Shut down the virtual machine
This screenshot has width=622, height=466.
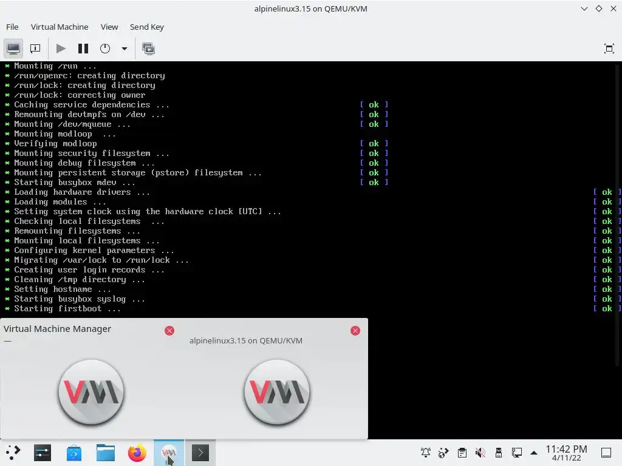[104, 49]
